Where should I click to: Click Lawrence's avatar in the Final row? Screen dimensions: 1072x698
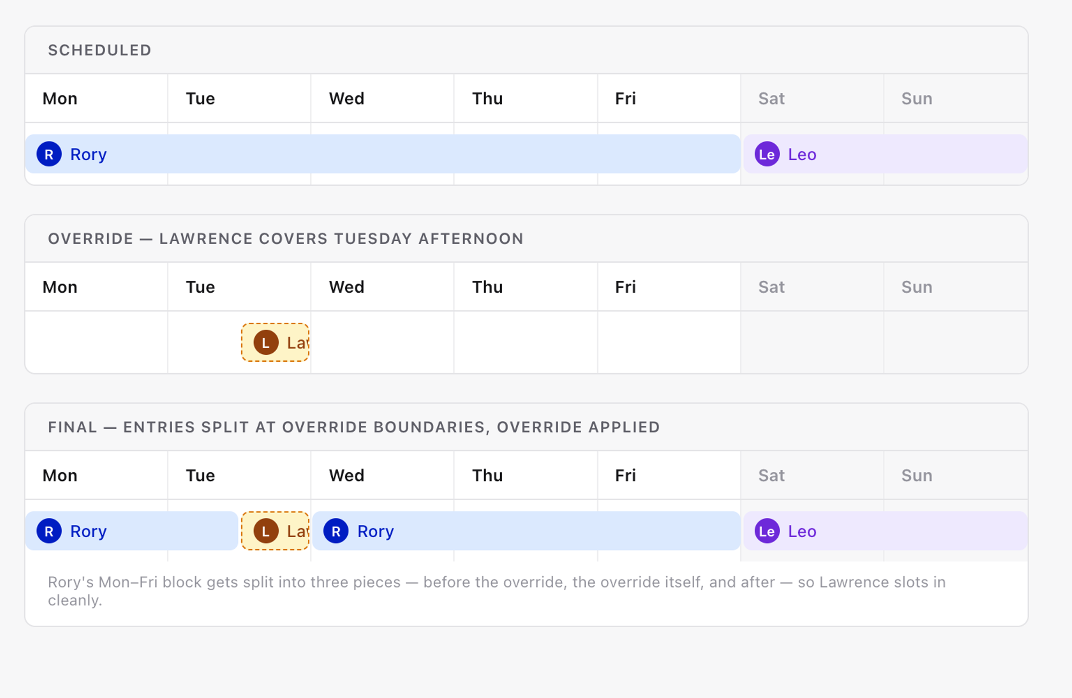(266, 531)
